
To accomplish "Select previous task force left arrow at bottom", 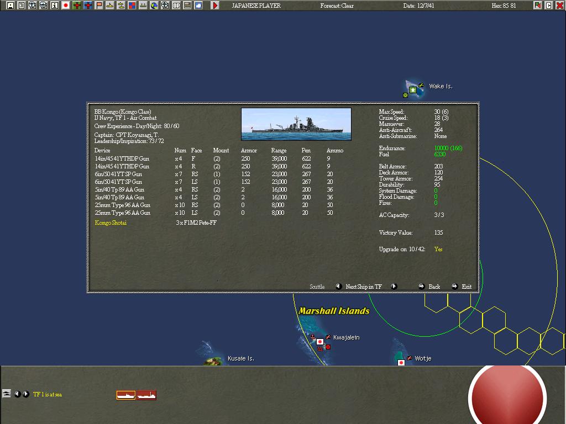I will [x=17, y=394].
